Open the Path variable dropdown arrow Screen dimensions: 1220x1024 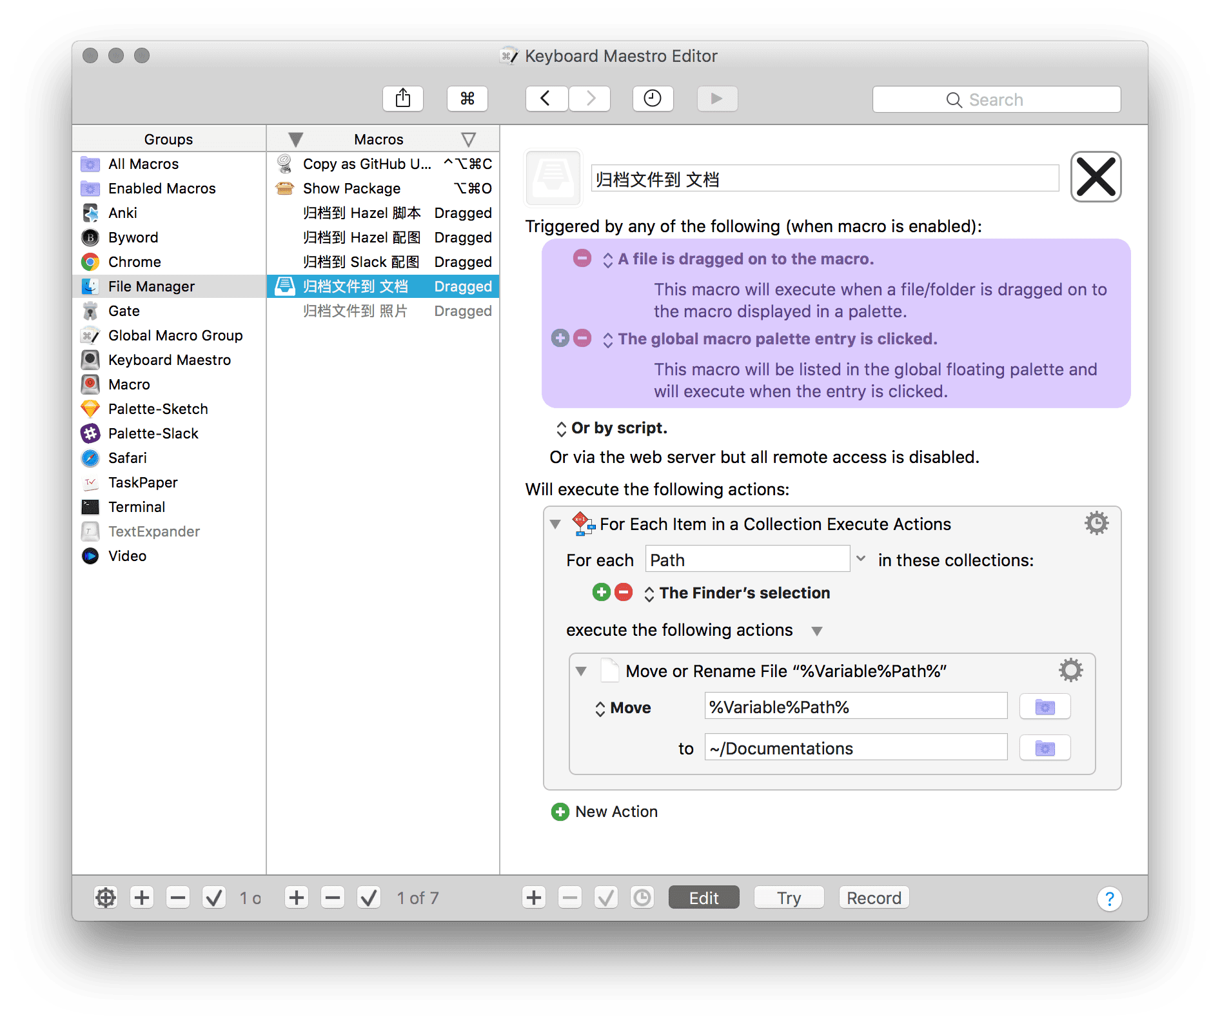(x=860, y=559)
